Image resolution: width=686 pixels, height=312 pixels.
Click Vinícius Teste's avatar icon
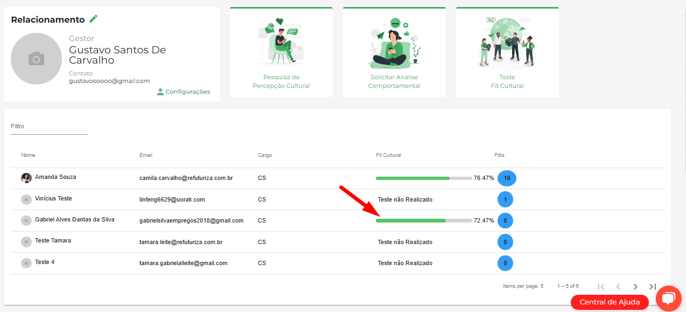[26, 199]
